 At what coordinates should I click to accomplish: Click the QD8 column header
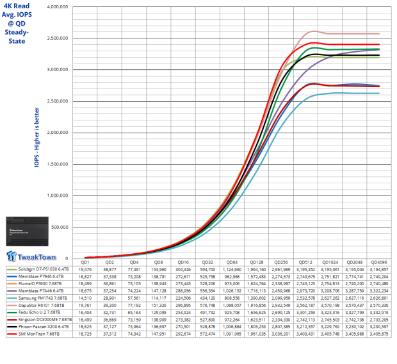click(x=159, y=262)
